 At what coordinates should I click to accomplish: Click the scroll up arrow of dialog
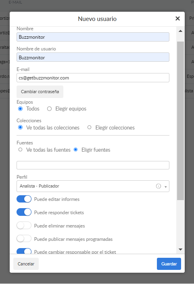tap(180, 31)
